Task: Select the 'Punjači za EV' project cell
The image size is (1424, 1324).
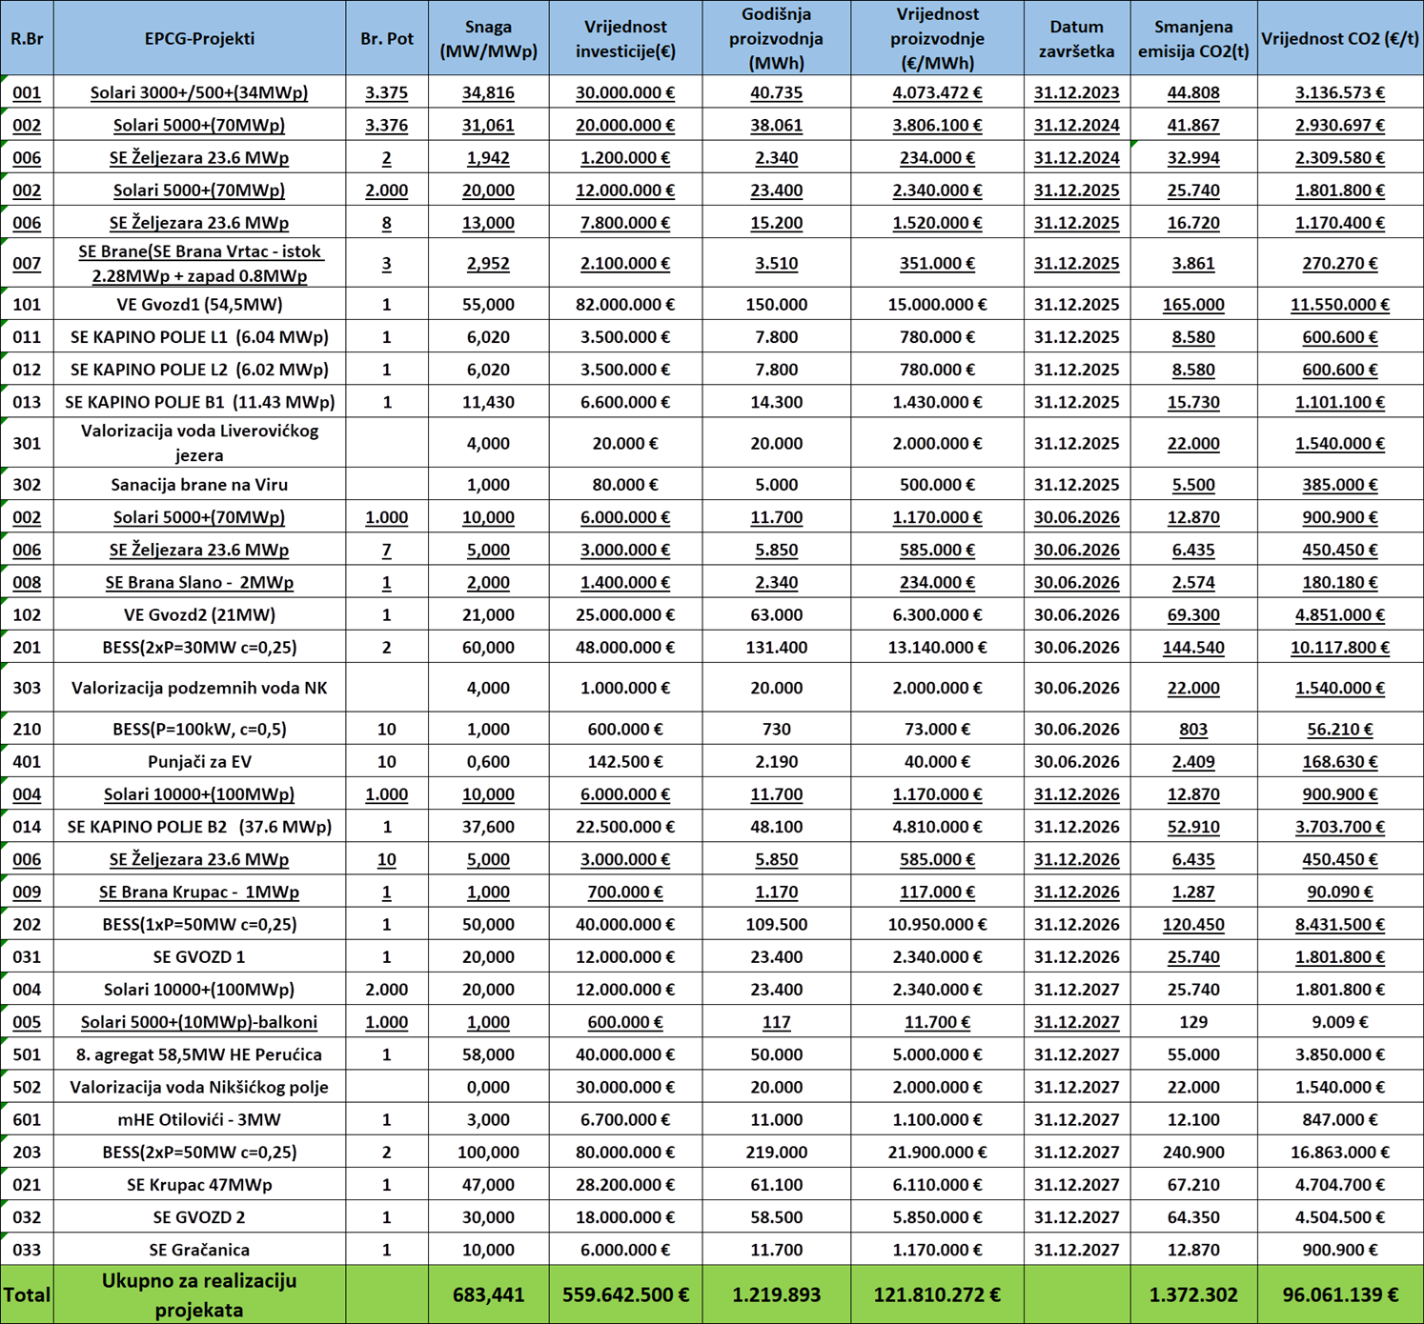Action: (x=199, y=762)
